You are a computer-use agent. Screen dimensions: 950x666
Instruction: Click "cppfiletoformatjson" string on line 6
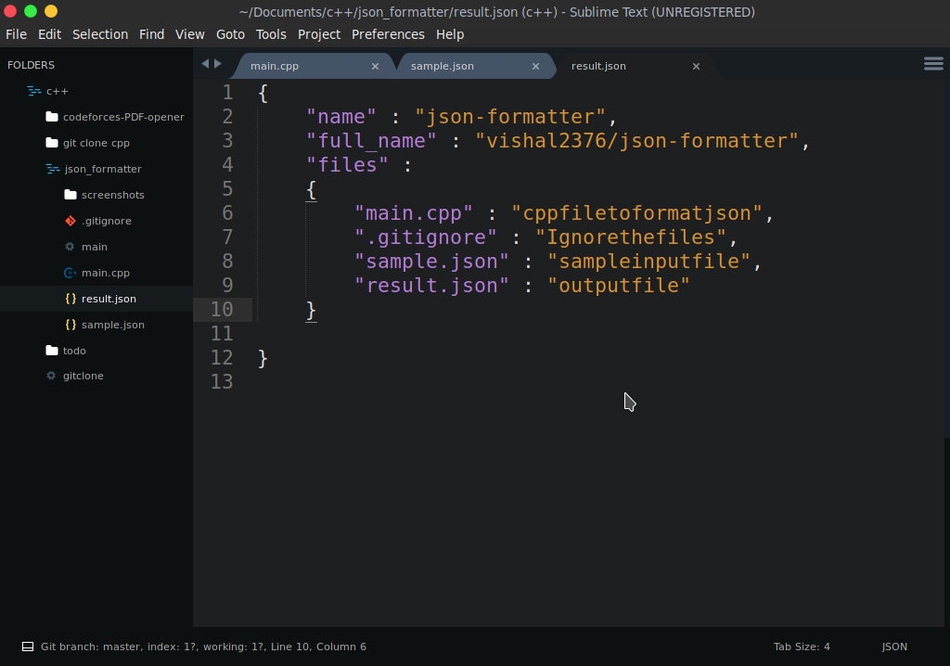[636, 213]
